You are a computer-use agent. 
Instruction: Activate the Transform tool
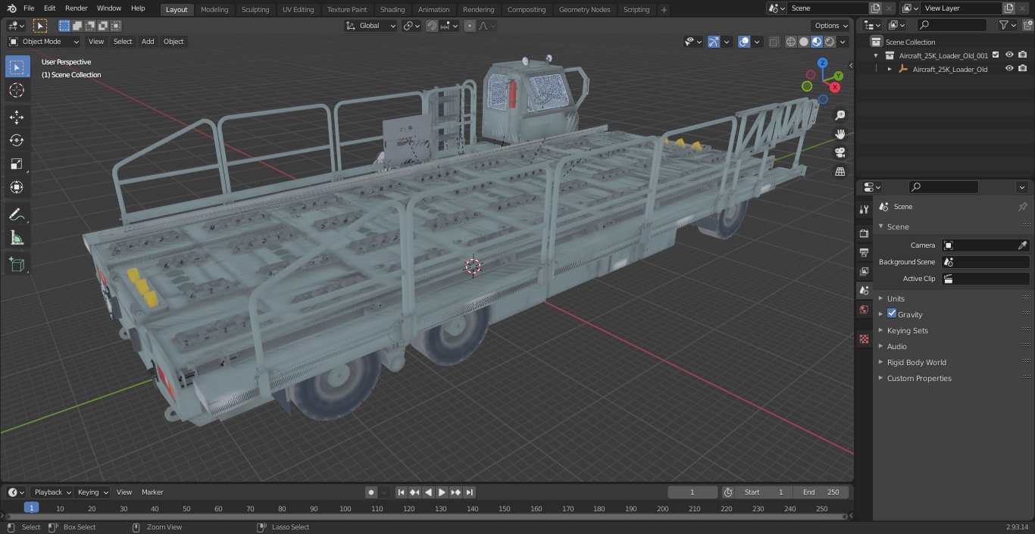pos(17,187)
